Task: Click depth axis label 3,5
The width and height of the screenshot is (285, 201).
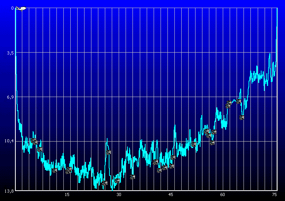Action: (x=10, y=53)
